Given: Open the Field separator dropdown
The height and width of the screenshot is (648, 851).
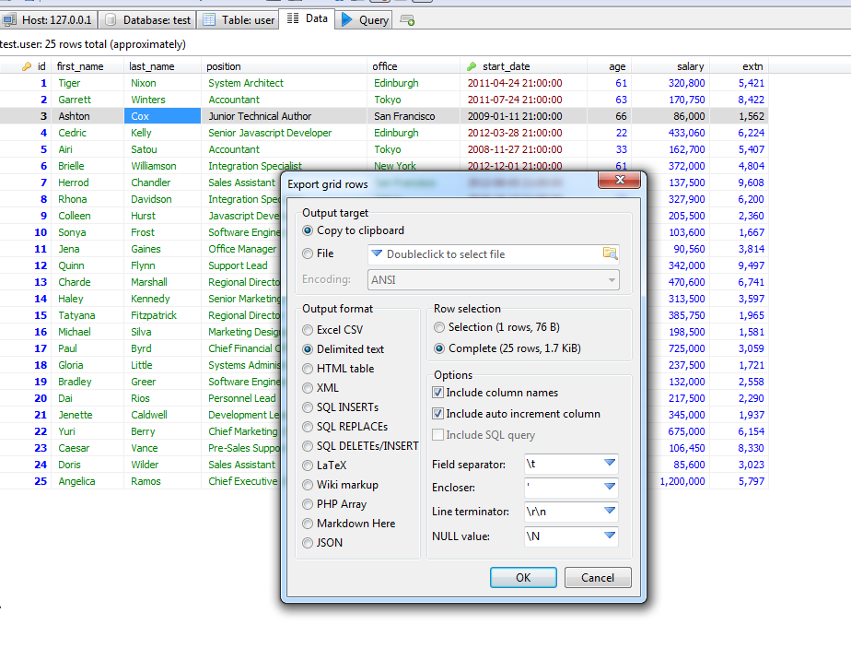Looking at the screenshot, I should tap(610, 463).
